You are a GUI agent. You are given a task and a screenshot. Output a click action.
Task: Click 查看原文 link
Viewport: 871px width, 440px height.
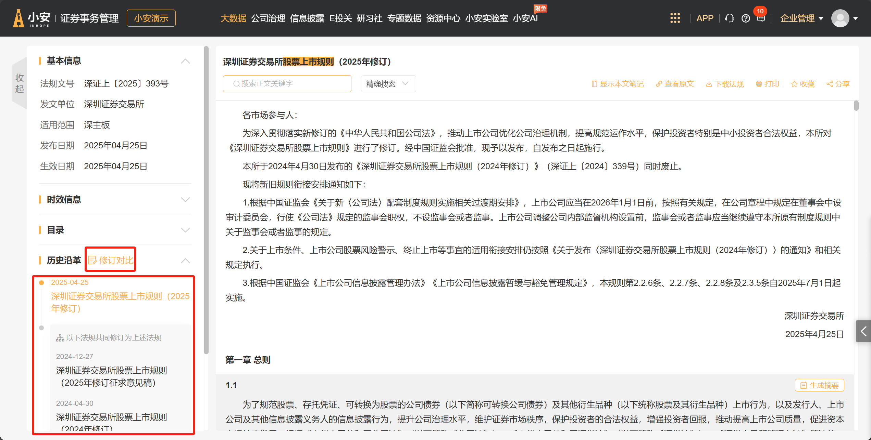[x=675, y=84]
